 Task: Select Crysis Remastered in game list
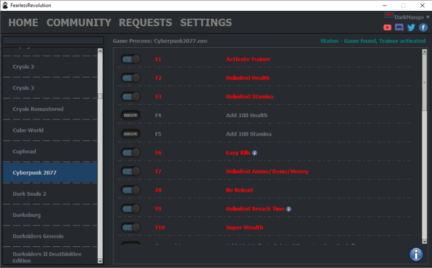(50, 109)
